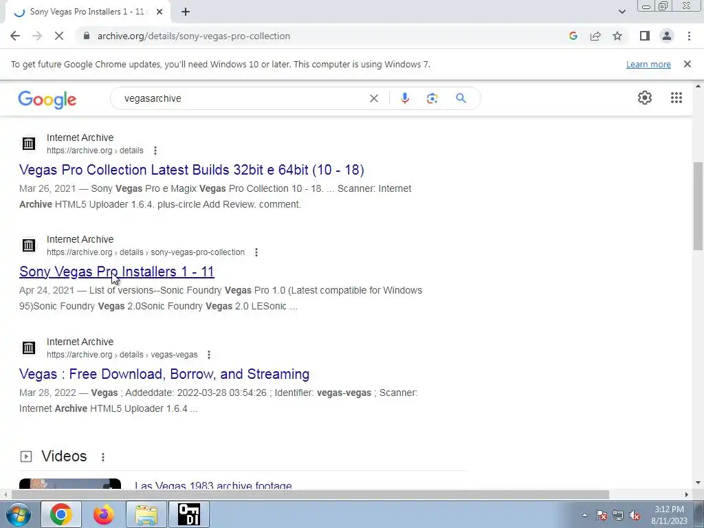Open Learn more about Chrome updates

pos(648,64)
